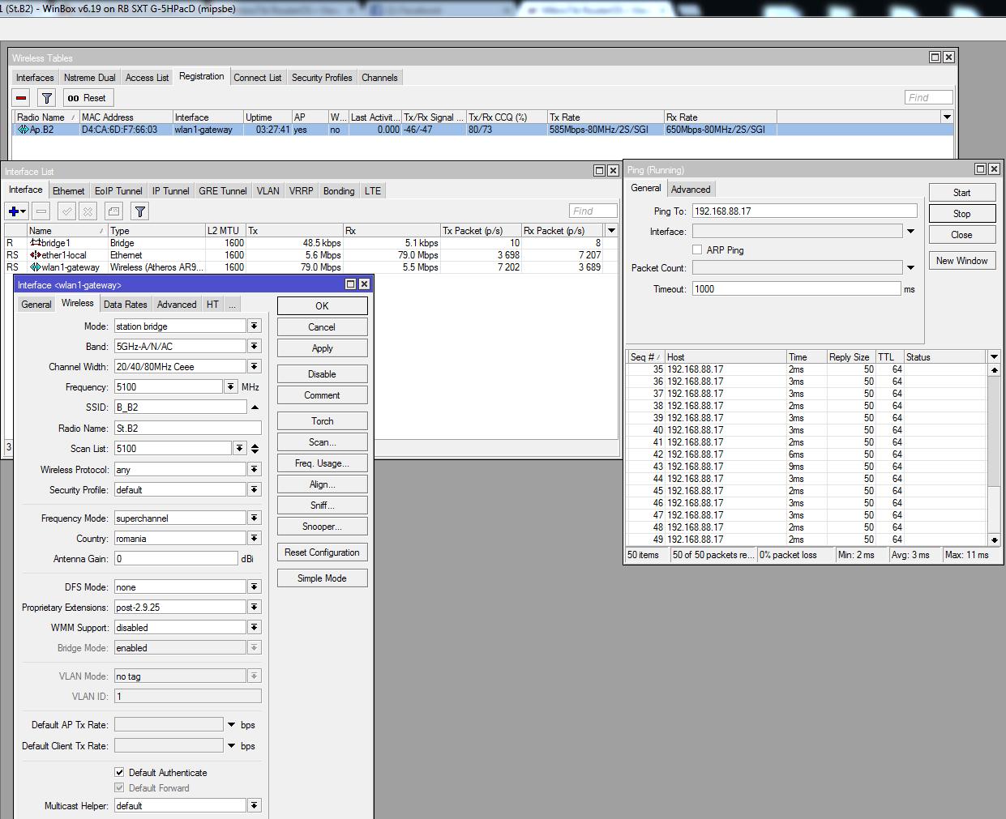Screen dimensions: 1006x819
Task: Click the comment icon in Interface List toolbar
Action: [x=114, y=211]
